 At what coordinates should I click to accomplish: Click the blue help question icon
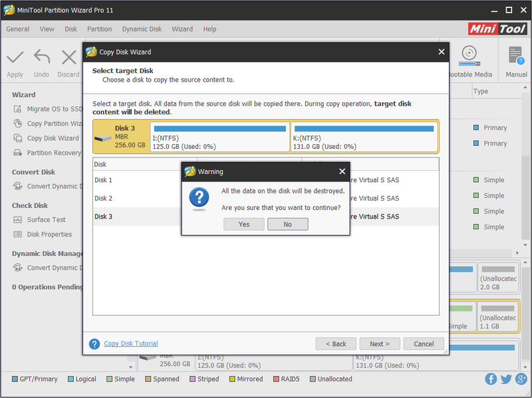coord(94,344)
